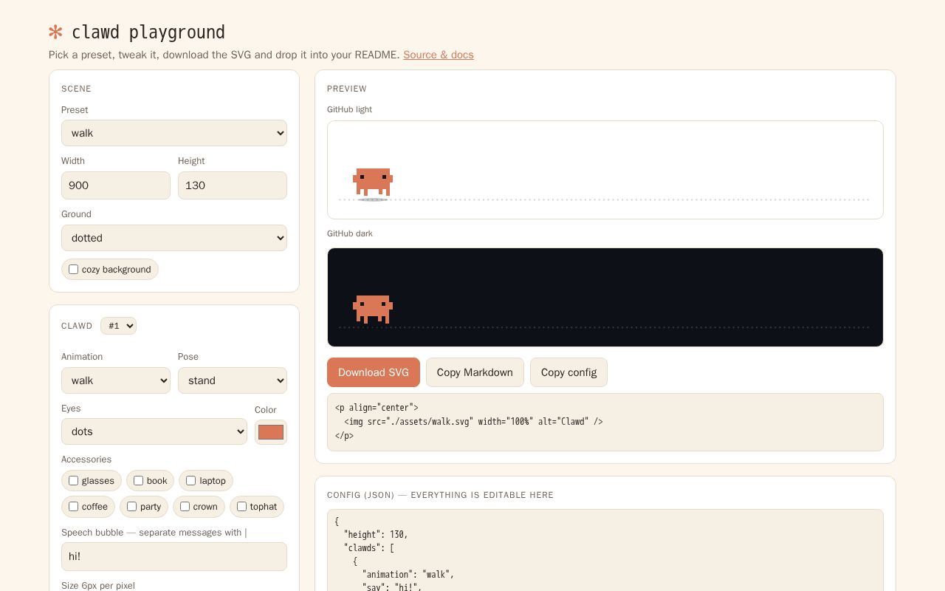945x591 pixels.
Task: Click the 'Accessories' label
Action: (x=86, y=460)
